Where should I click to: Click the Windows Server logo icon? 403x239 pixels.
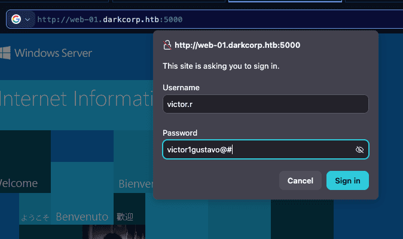5,53
